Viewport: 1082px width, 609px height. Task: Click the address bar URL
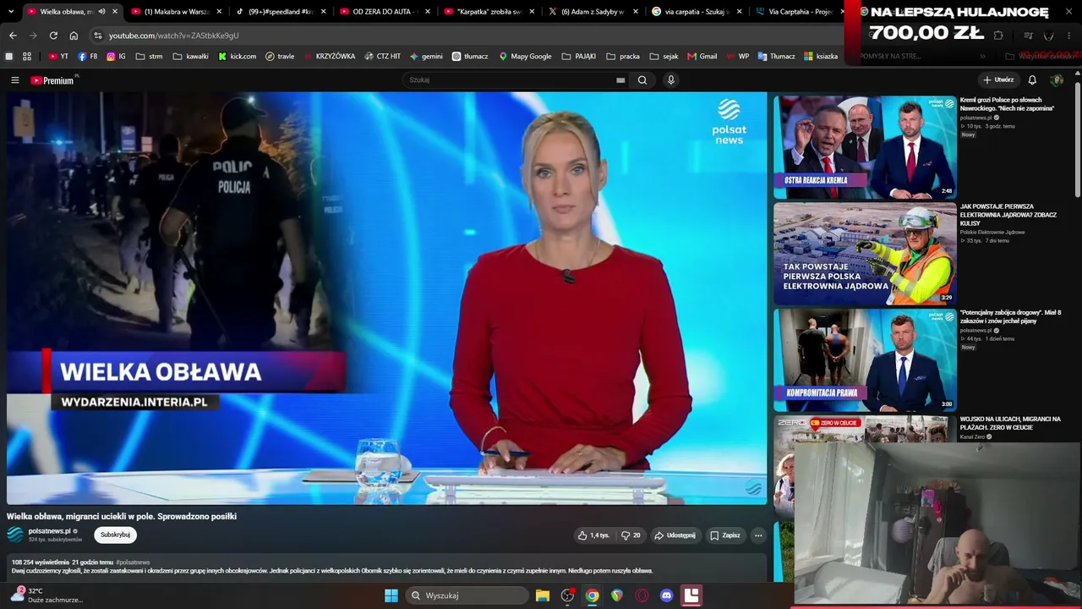174,36
